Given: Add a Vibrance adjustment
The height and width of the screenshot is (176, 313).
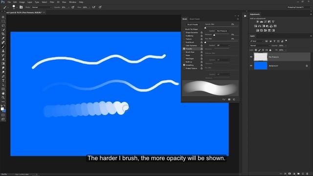Looking at the screenshot, I should (273, 22).
